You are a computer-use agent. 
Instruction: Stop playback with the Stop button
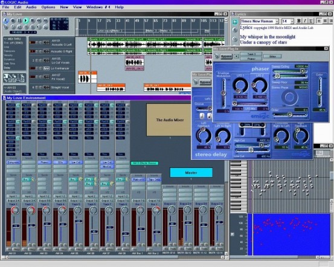(33, 21)
